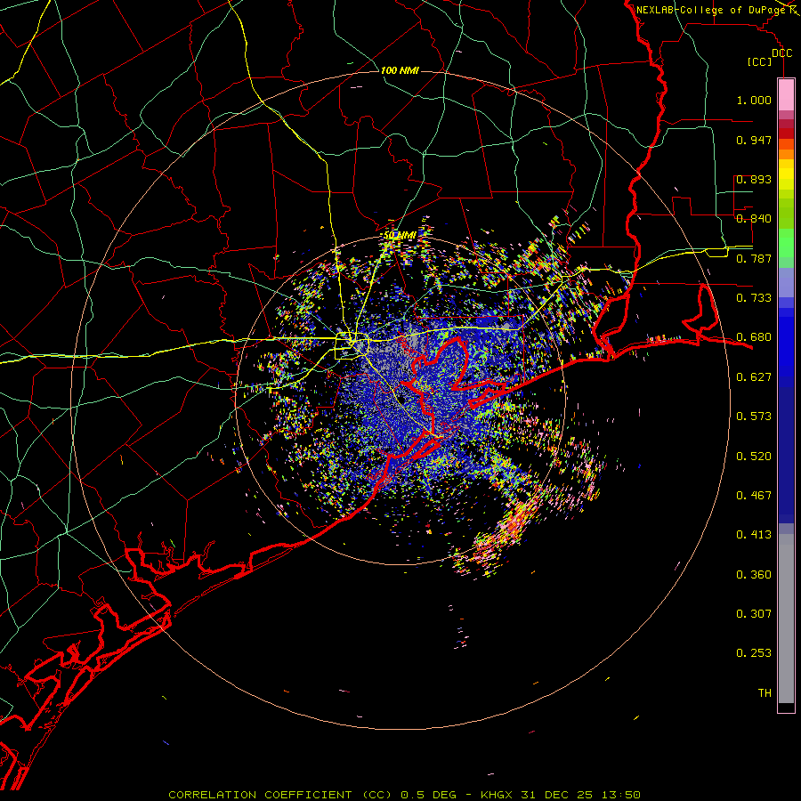Click the 0.467 scale value
Screen dimensions: 801x801
tap(754, 496)
